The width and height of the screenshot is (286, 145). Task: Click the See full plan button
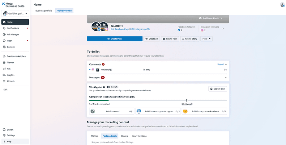218,89
